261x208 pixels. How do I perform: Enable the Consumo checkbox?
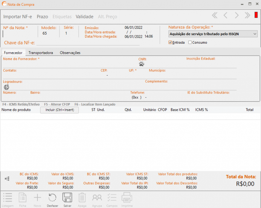point(190,42)
